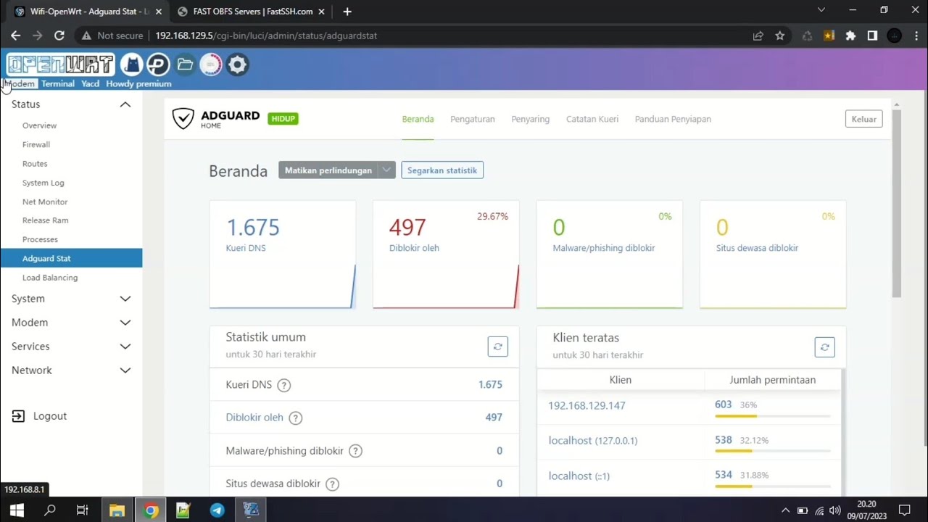928x522 pixels.
Task: Open the Catatan Kueri tab
Action: pos(592,119)
